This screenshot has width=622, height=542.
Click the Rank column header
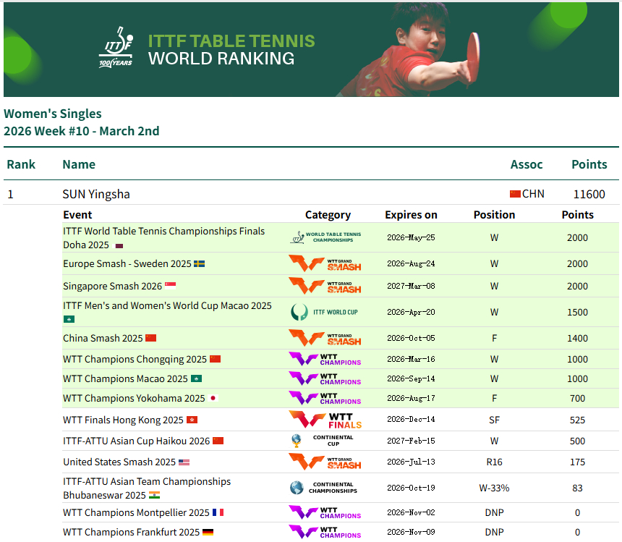[x=21, y=164]
